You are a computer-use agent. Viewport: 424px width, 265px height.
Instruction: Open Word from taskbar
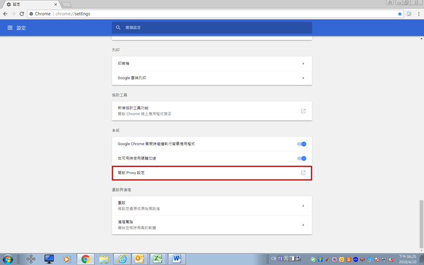(x=177, y=259)
